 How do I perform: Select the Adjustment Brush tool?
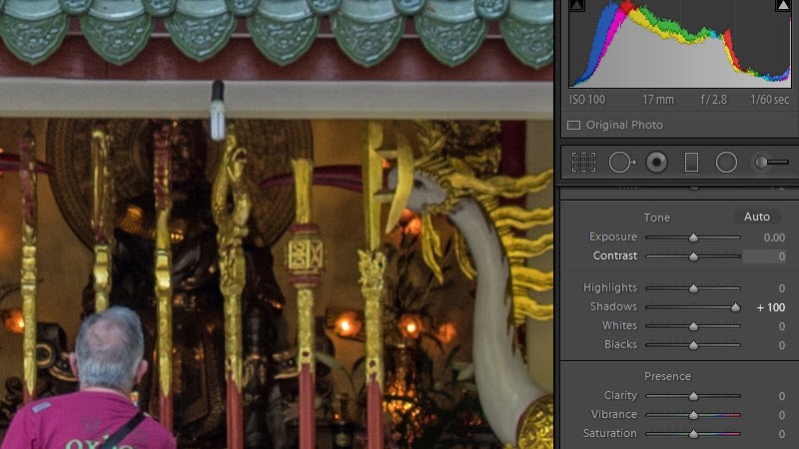pyautogui.click(x=771, y=163)
